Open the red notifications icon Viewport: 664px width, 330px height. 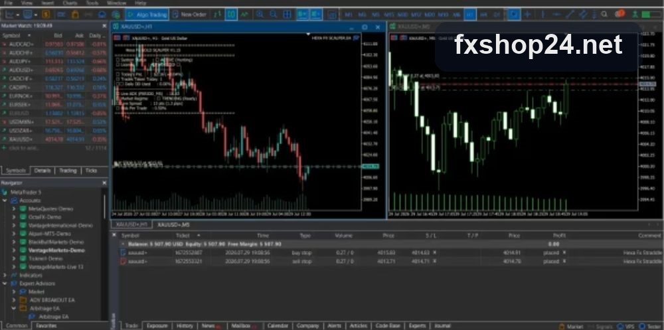pyautogui.click(x=619, y=14)
